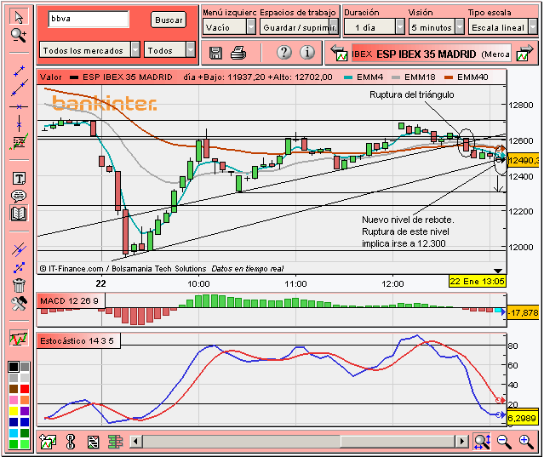Open the 'Todos los mercados' dropdown

[x=89, y=50]
